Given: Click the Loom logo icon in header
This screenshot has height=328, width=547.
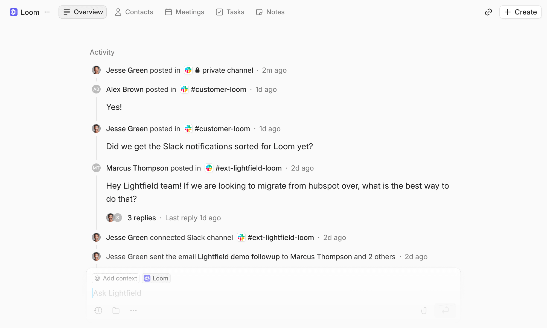Looking at the screenshot, I should click(14, 12).
